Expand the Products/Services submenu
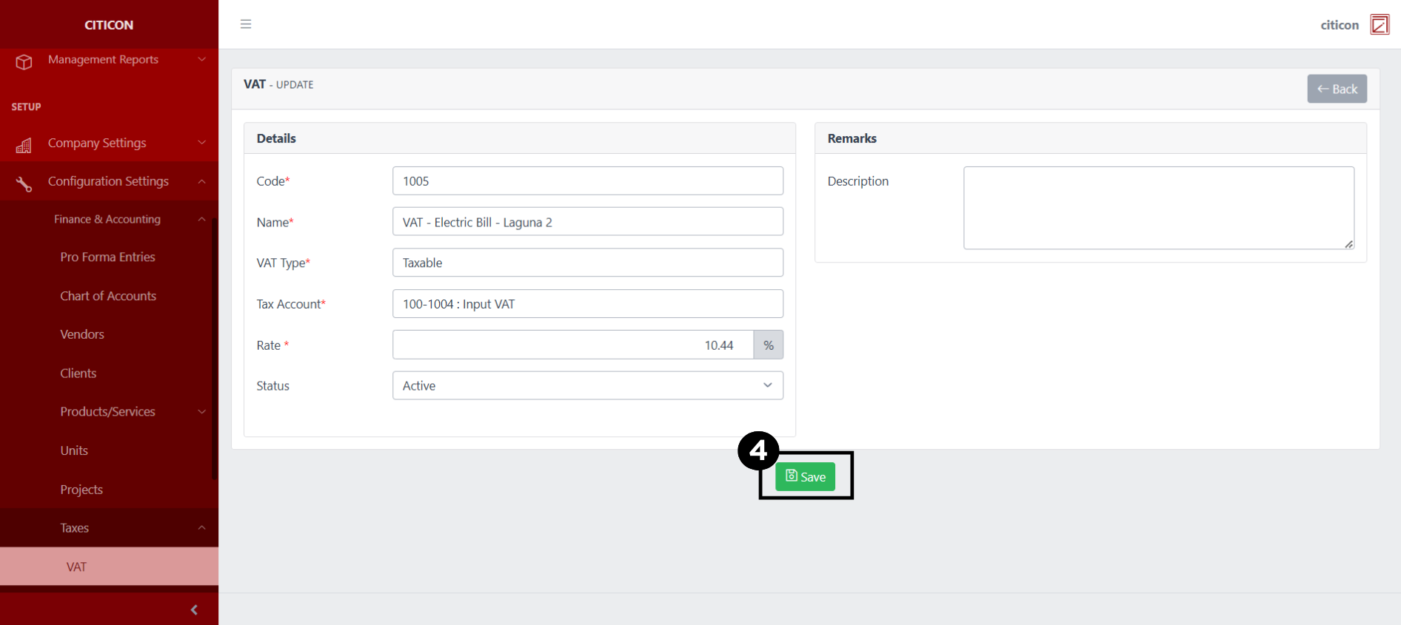Viewport: 1401px width, 625px height. (x=201, y=412)
